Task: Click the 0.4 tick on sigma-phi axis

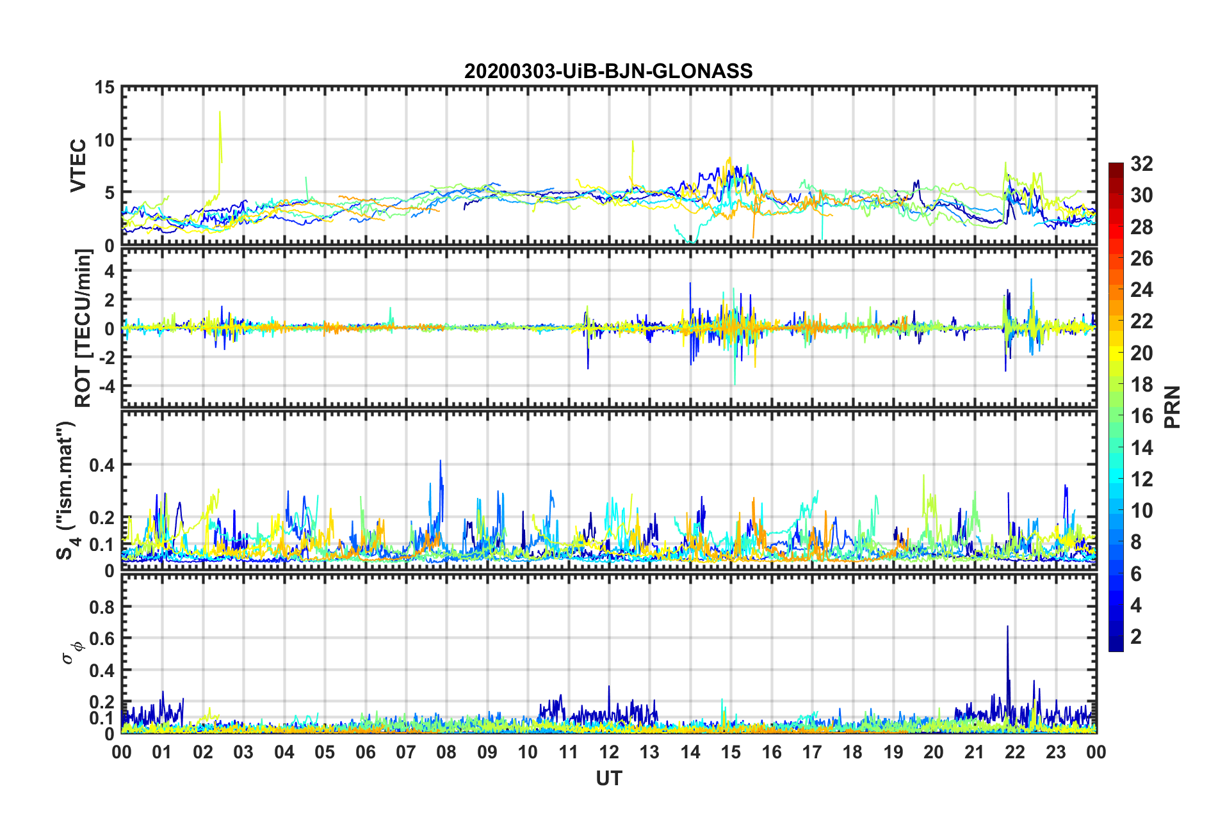Action: (102, 671)
